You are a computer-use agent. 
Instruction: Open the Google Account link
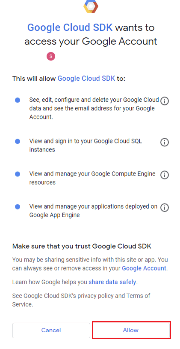(144, 268)
